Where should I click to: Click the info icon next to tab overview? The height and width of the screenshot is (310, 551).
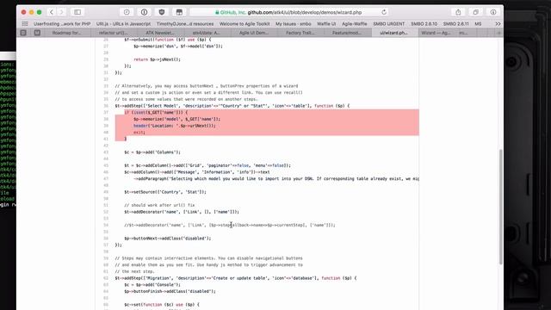pos(493,12)
